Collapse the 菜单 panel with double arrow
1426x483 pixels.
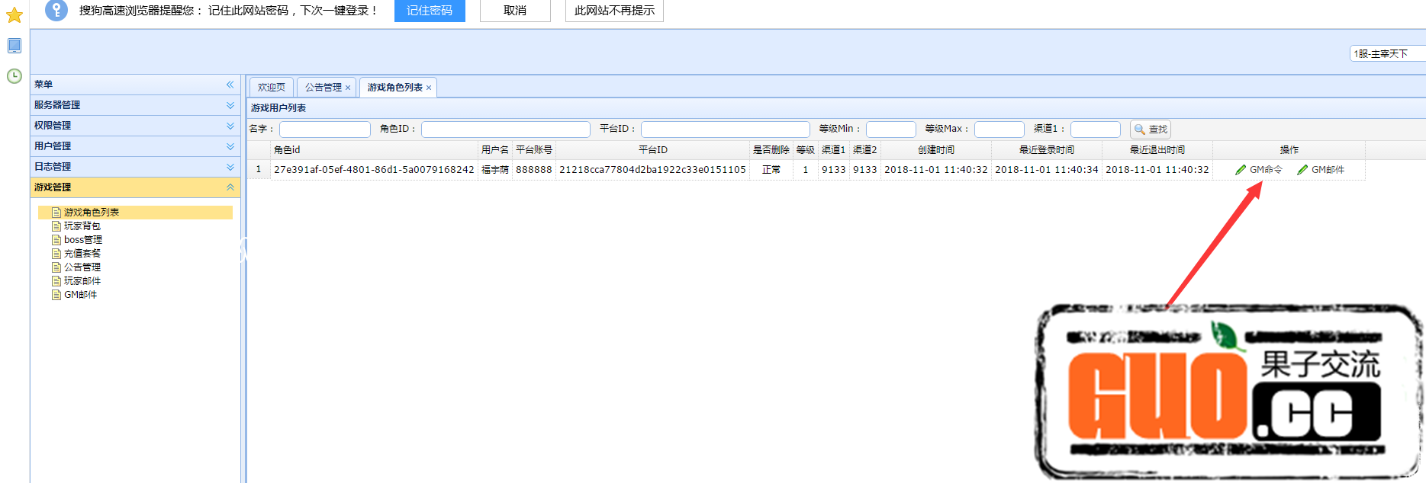click(x=230, y=85)
